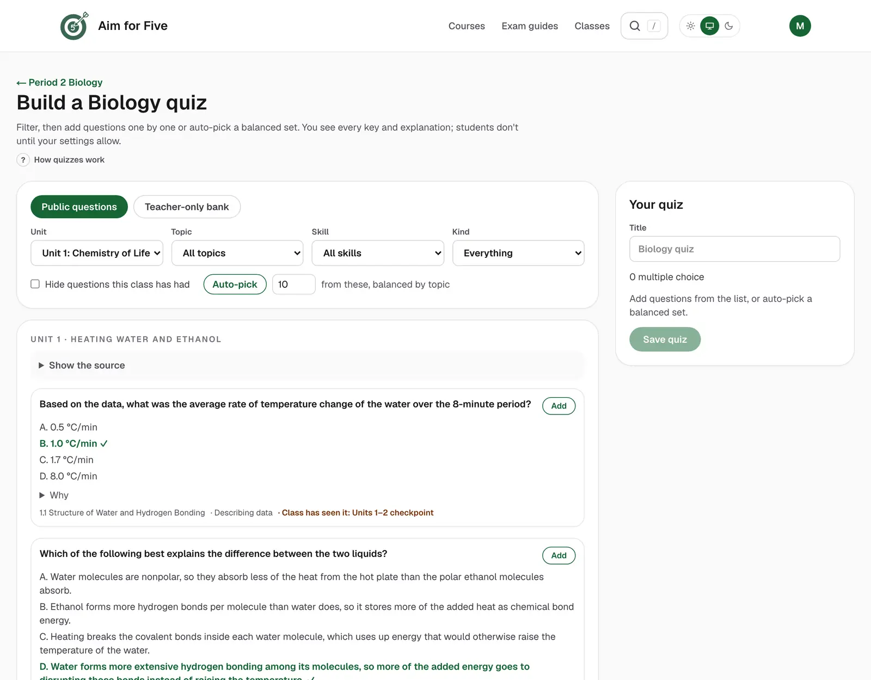The width and height of the screenshot is (871, 680).
Task: Click the question mark help icon
Action: [23, 160]
